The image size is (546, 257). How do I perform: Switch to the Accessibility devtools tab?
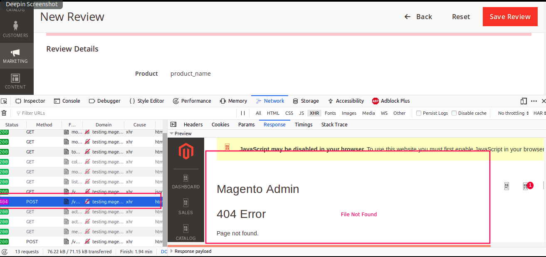pos(346,101)
